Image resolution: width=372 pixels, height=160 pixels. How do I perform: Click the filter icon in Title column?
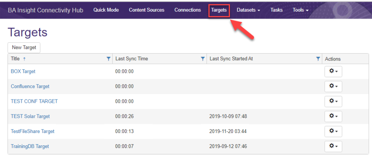pos(108,59)
